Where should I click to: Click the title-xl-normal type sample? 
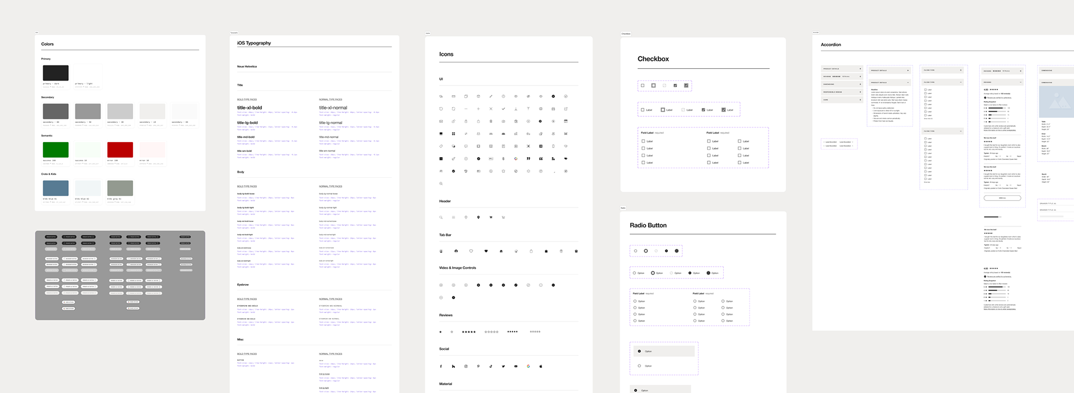point(333,108)
